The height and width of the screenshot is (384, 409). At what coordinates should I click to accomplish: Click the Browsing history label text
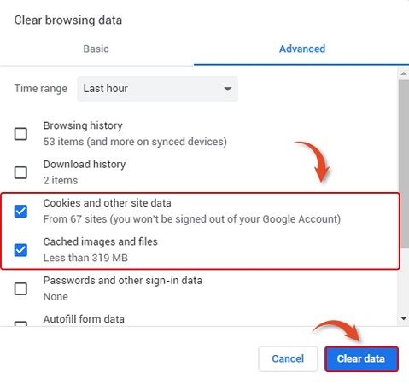coord(83,125)
